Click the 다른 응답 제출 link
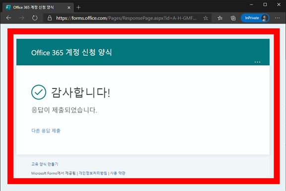 point(46,131)
